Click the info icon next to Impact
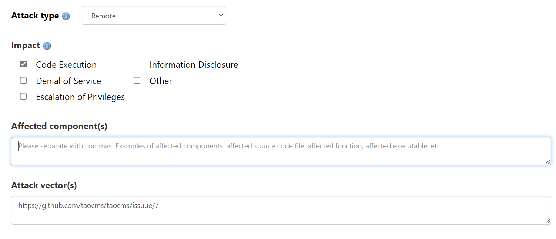 click(47, 46)
